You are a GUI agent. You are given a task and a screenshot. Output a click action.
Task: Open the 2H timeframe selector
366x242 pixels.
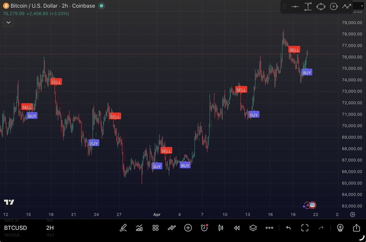click(50, 228)
